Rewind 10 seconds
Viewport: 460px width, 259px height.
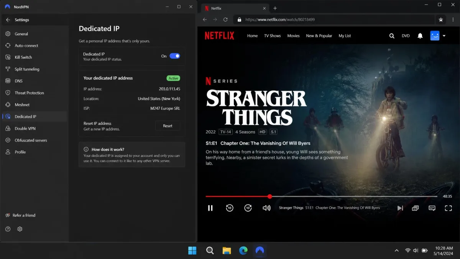click(229, 208)
